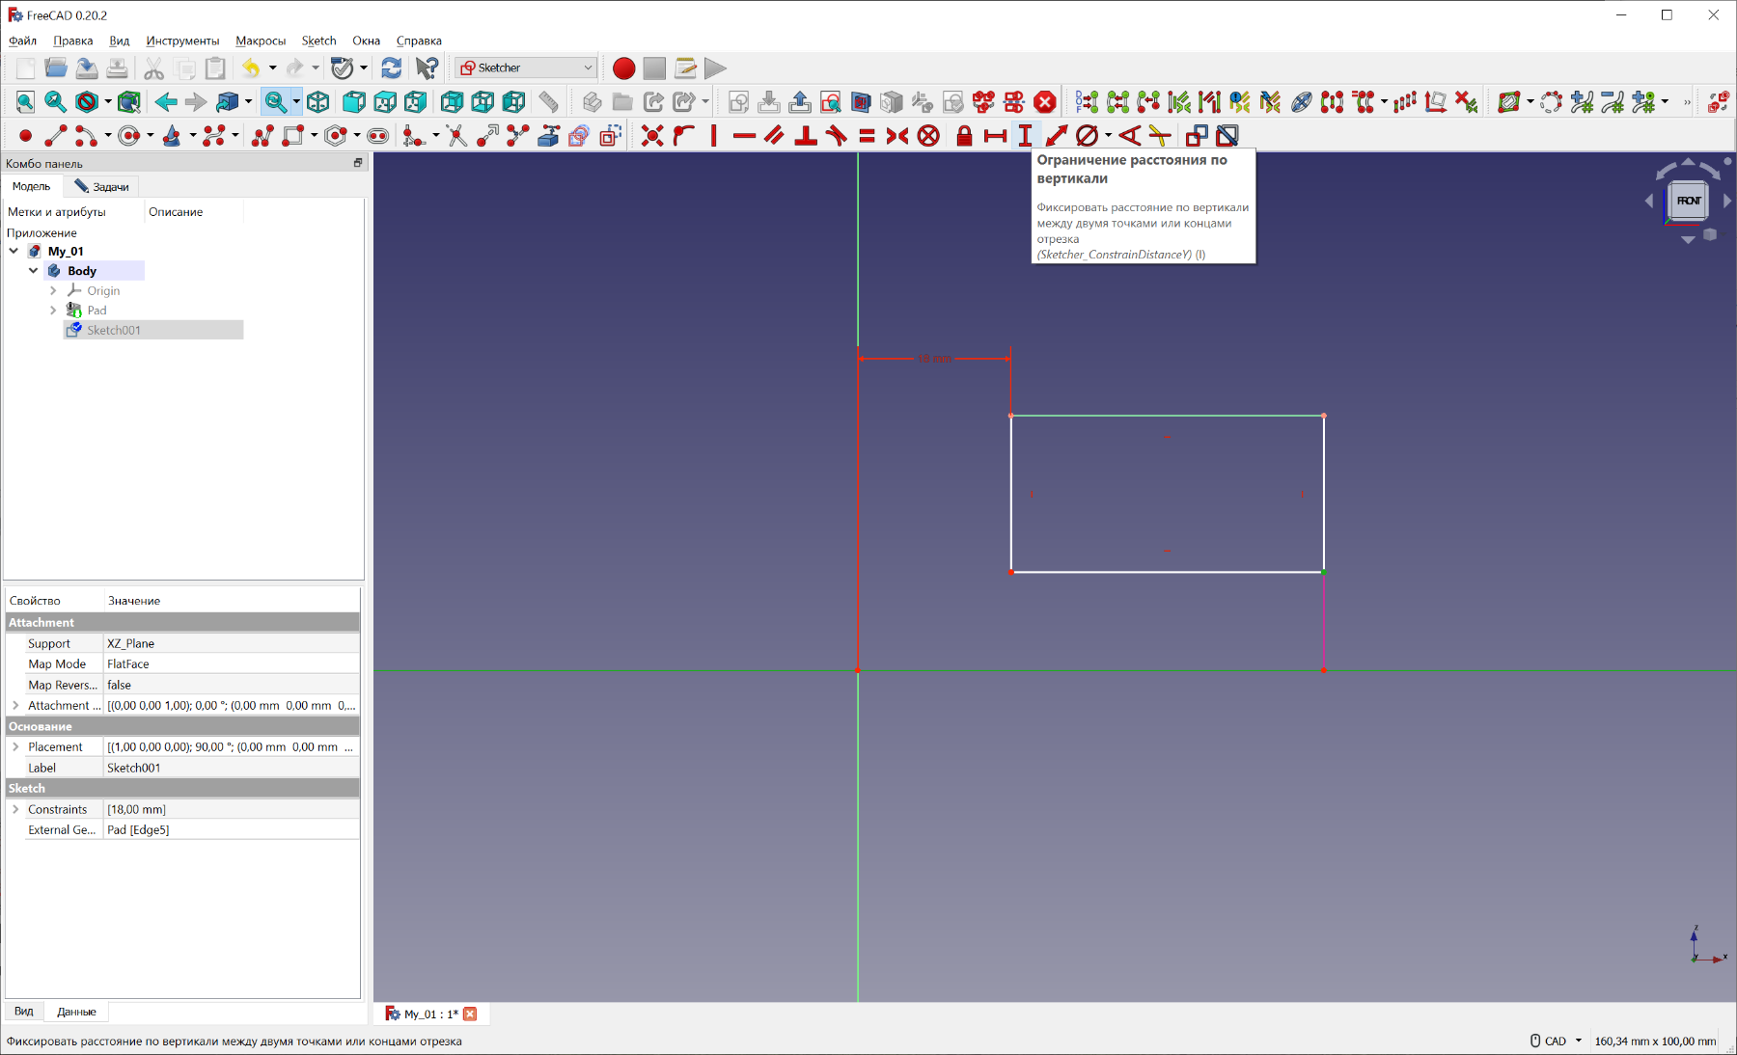Open the arc tools dropdown arrow
The width and height of the screenshot is (1737, 1055).
[107, 136]
